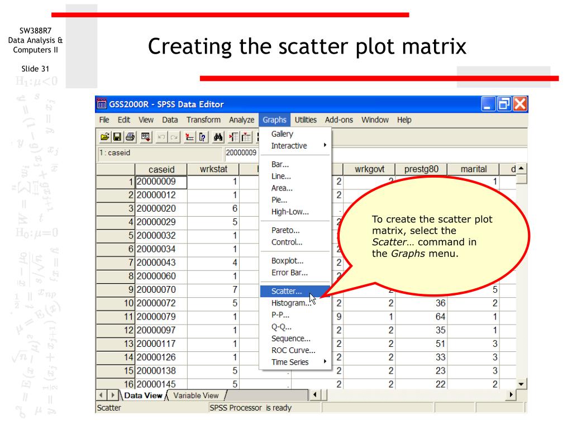Click the Redo toolbar icon

174,137
